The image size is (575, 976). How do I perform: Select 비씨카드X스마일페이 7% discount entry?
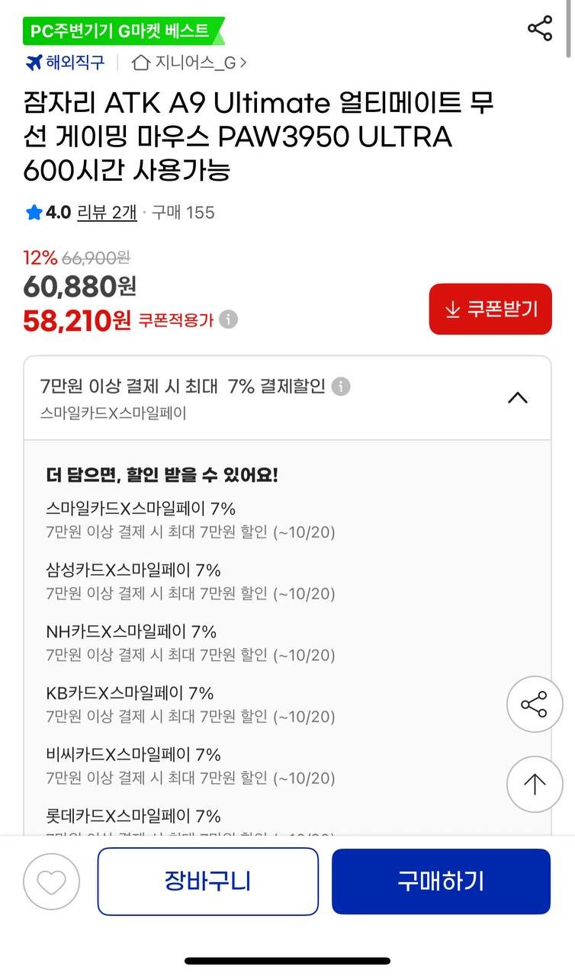(x=133, y=755)
